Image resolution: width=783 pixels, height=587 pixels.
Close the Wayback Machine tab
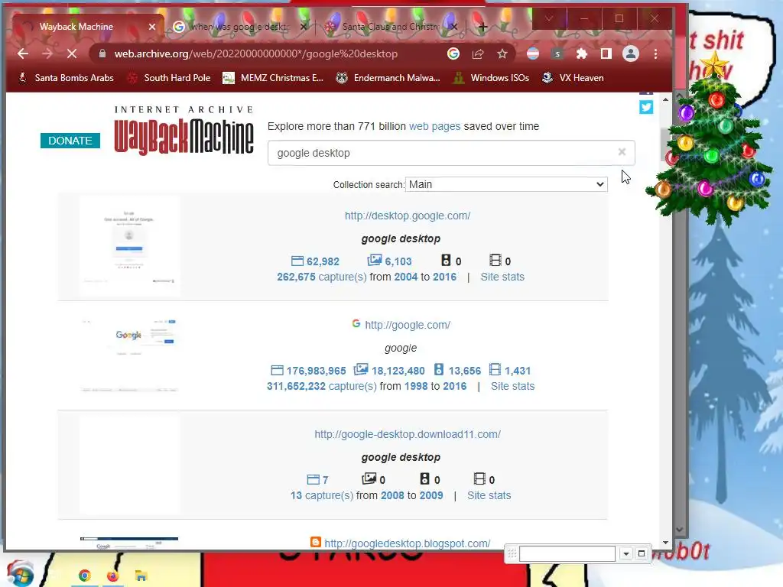152,27
